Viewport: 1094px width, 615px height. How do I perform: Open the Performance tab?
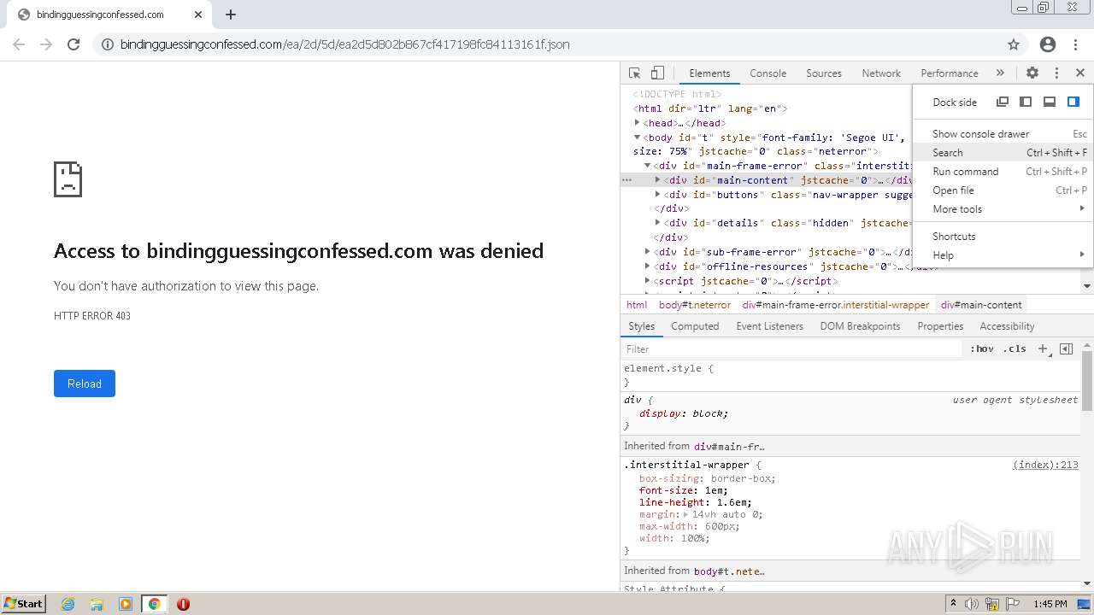(949, 73)
